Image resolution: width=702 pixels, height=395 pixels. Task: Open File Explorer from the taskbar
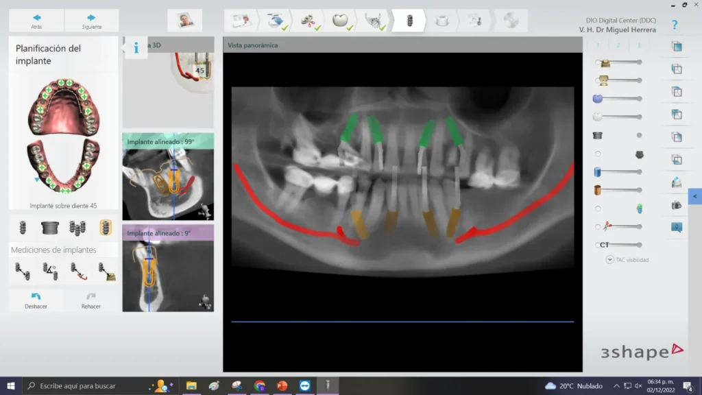(x=191, y=385)
